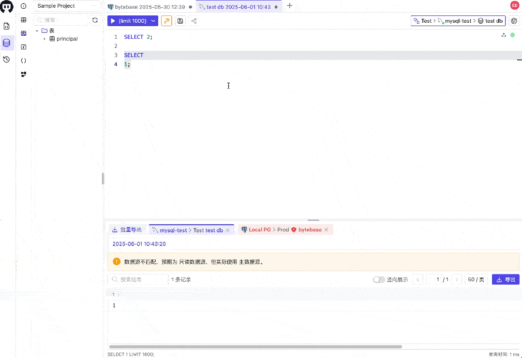Click the 2025-06-01 10:43:20 timestamp
522x358 pixels.
click(139, 244)
